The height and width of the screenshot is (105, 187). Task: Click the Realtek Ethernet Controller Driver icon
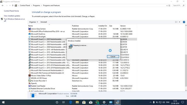click(30, 89)
